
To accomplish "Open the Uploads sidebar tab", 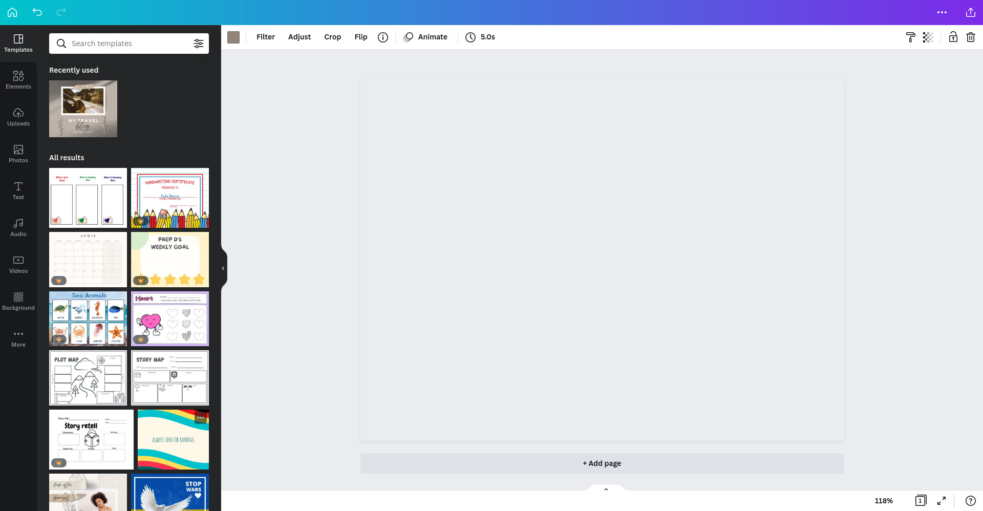I will [x=18, y=117].
